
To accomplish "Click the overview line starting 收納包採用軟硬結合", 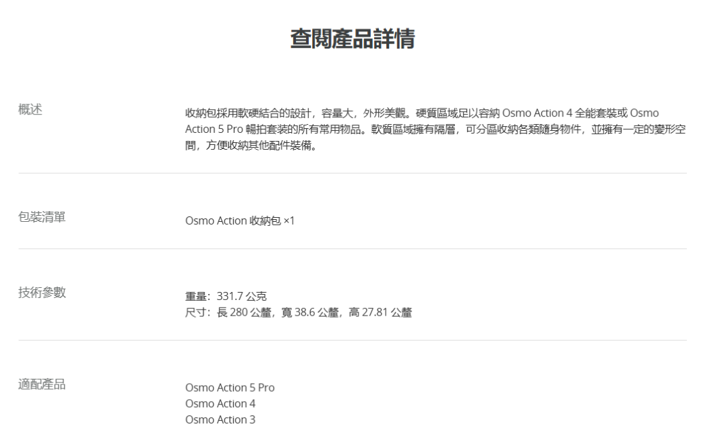I will coord(422,113).
